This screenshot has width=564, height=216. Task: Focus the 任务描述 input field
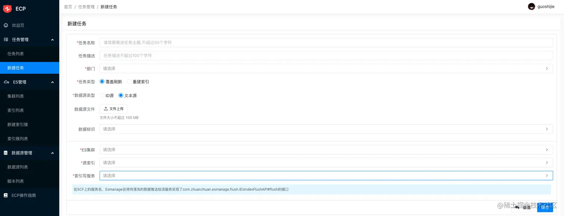click(x=326, y=56)
